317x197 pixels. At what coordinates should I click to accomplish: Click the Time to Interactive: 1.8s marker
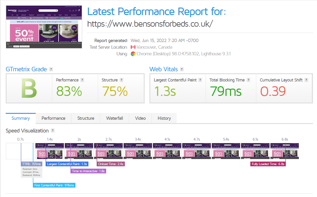coord(88,171)
